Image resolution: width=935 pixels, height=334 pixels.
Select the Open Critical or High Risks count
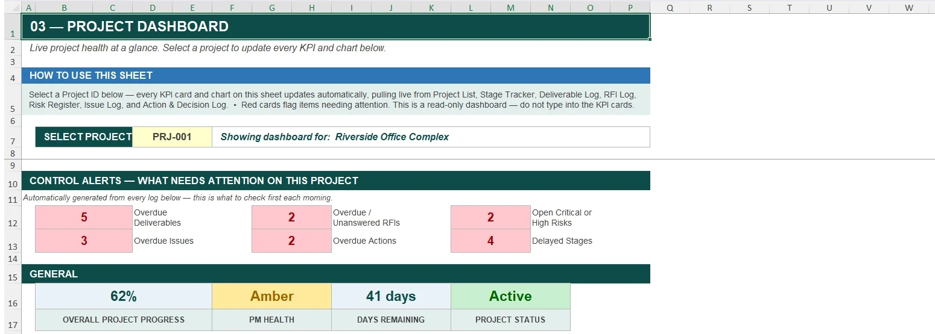click(x=490, y=217)
